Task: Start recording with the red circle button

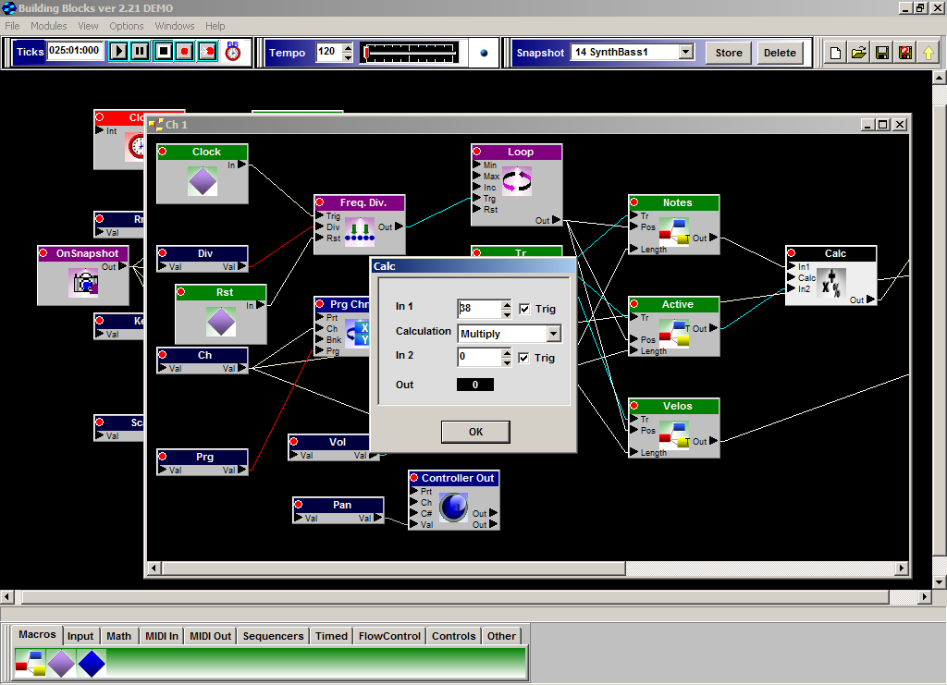Action: point(185,51)
